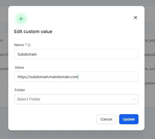The image size is (155, 139).
Task: Focus the Name field containing Subdomain
Action: tap(76, 54)
